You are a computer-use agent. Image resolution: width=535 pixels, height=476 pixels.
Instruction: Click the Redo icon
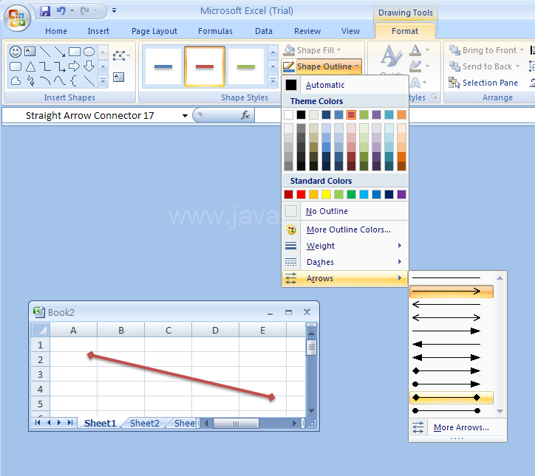[85, 11]
